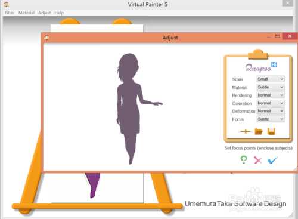
Task: Open the Help menu
Action: click(x=59, y=13)
